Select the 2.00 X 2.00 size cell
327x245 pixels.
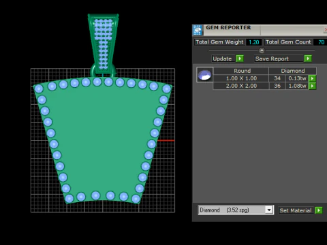[241, 86]
